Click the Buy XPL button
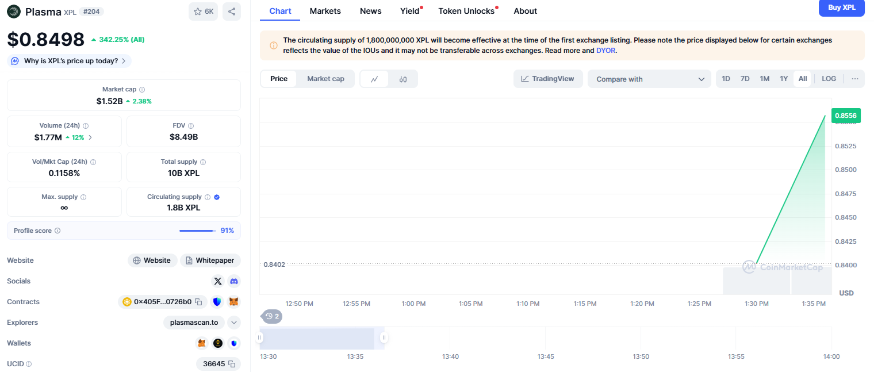 click(x=841, y=8)
